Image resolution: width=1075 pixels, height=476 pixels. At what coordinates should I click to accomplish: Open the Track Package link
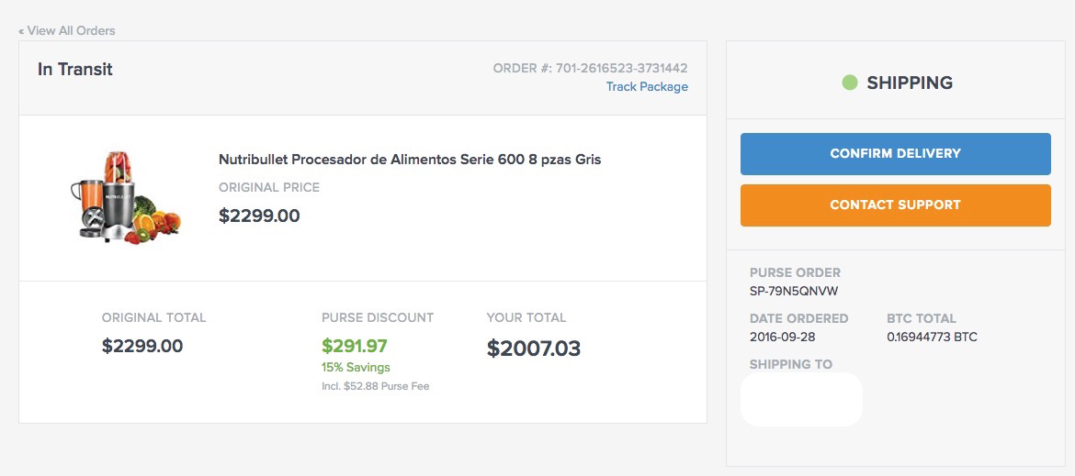647,86
